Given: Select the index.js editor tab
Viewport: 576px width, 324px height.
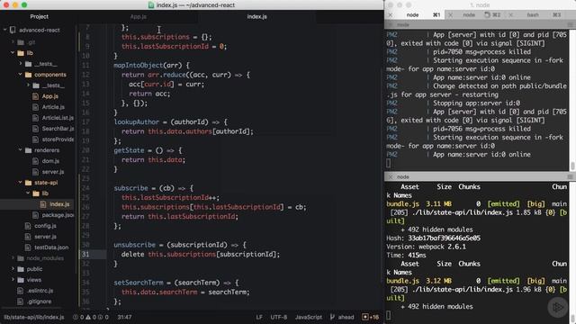Looking at the screenshot, I should 256,16.
